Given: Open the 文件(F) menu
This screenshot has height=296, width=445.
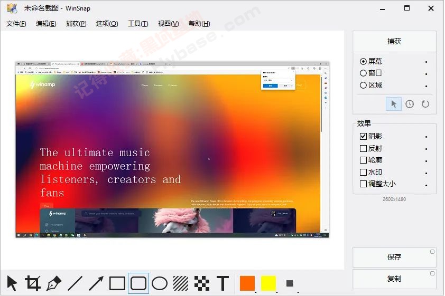Looking at the screenshot, I should pos(16,24).
